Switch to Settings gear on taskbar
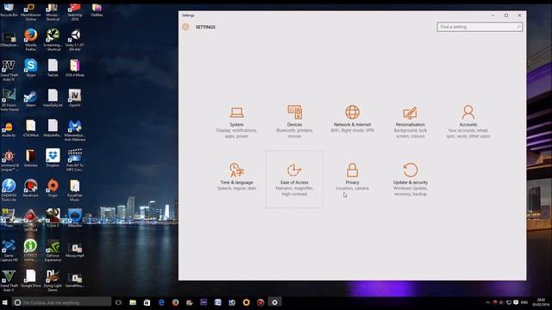 click(x=274, y=302)
